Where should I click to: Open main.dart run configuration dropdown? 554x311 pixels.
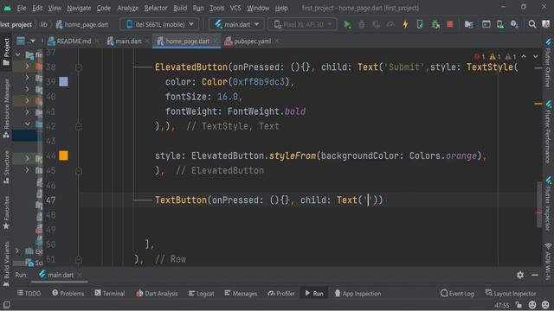236,24
